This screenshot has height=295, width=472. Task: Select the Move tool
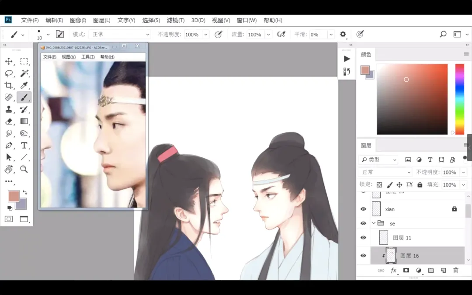pos(9,62)
